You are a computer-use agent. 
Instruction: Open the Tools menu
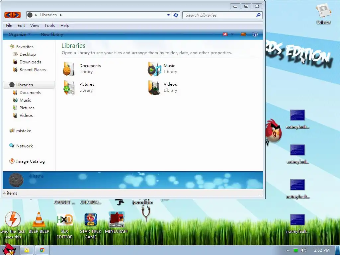(50, 25)
